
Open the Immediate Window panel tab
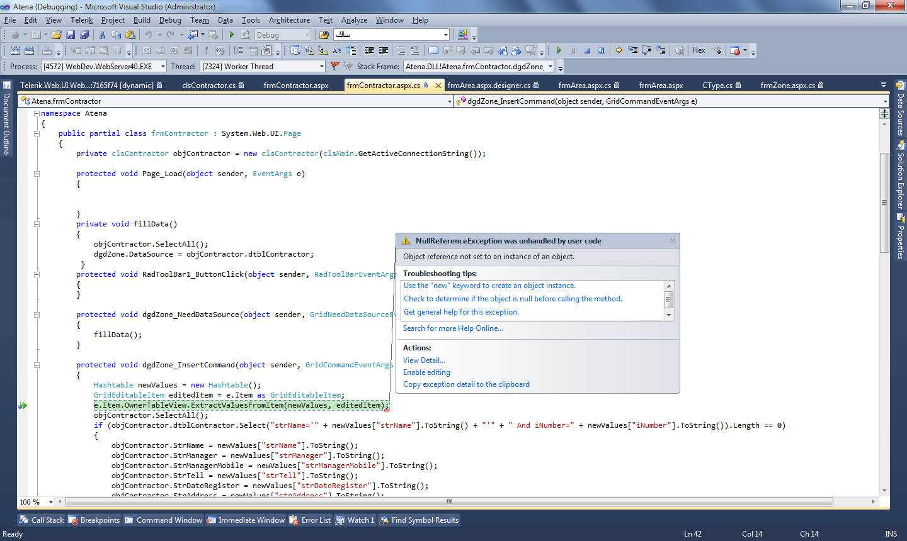click(x=246, y=520)
